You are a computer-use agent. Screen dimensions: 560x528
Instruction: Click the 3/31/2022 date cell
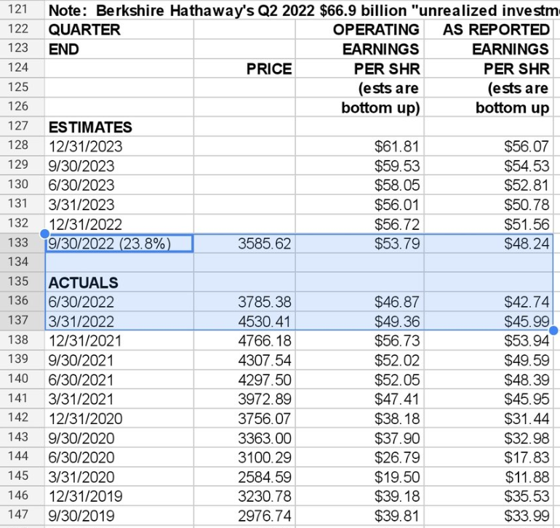pos(119,321)
